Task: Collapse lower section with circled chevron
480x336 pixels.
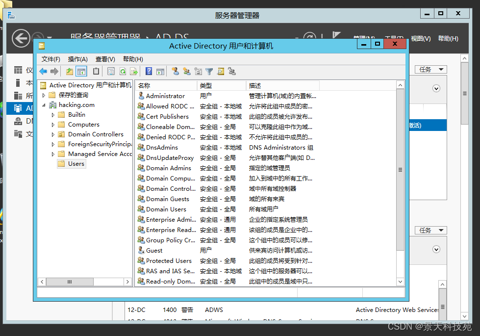Action: pyautogui.click(x=436, y=249)
